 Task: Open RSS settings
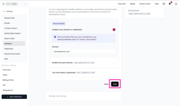(x=14, y=59)
